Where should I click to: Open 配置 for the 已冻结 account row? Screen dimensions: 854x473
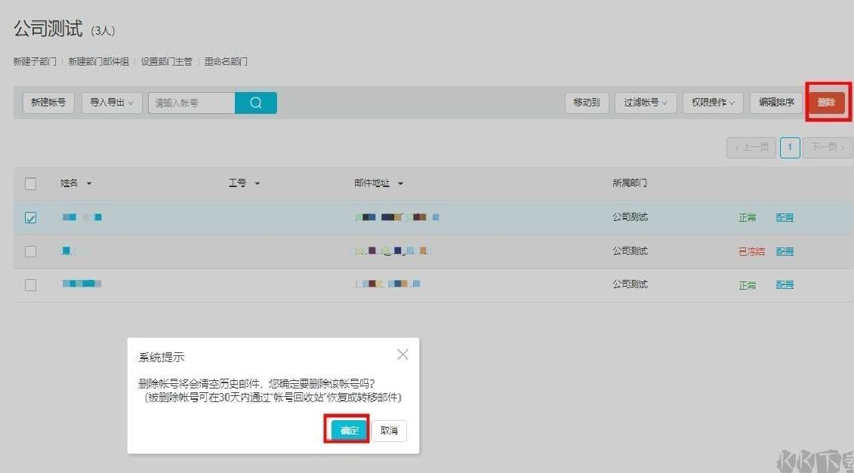pyautogui.click(x=785, y=251)
